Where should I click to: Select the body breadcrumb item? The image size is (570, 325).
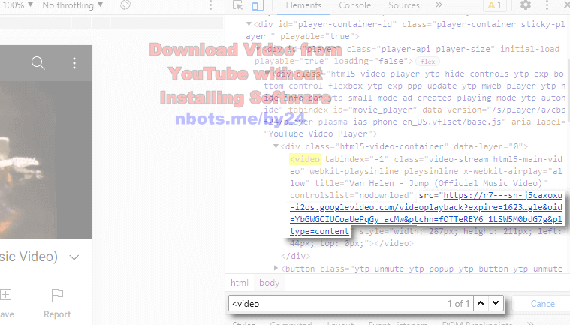269,283
